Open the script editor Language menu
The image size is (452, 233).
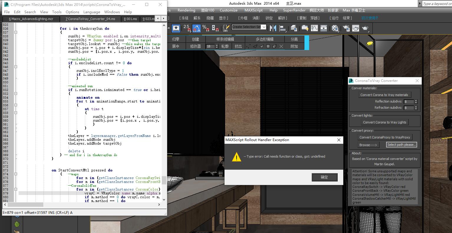pos(92,12)
